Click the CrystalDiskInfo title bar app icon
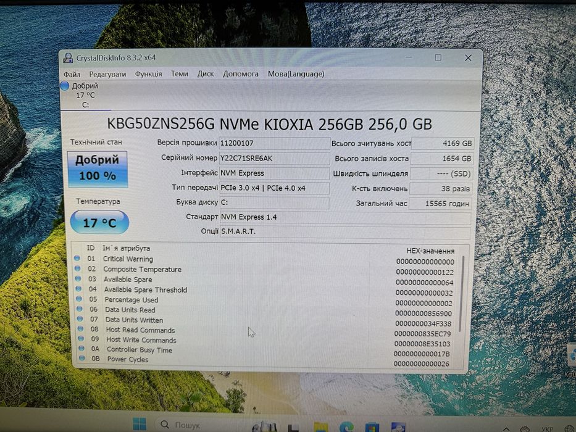Viewport: 576px width, 432px height. [x=68, y=58]
